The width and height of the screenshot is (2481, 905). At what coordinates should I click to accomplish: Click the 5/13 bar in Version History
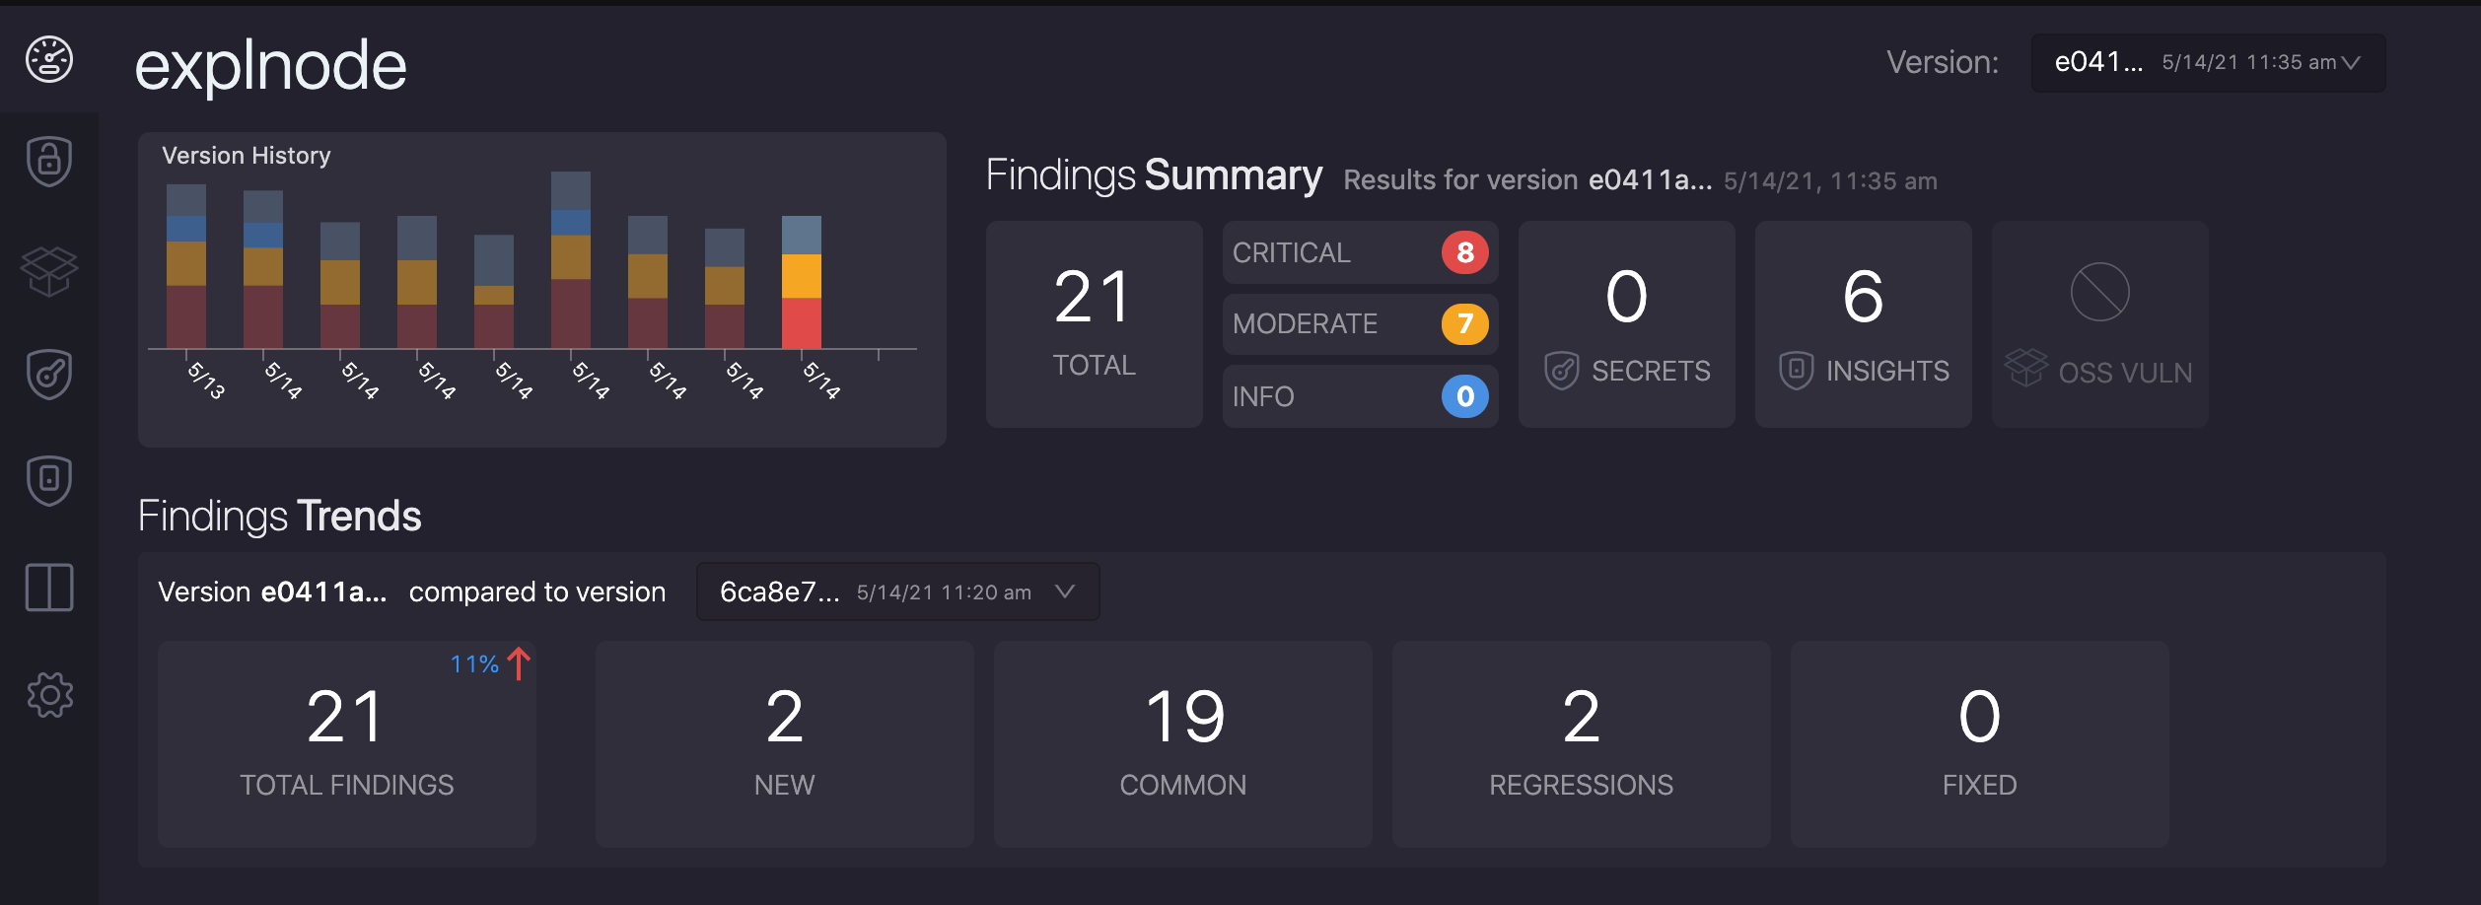pos(186,266)
